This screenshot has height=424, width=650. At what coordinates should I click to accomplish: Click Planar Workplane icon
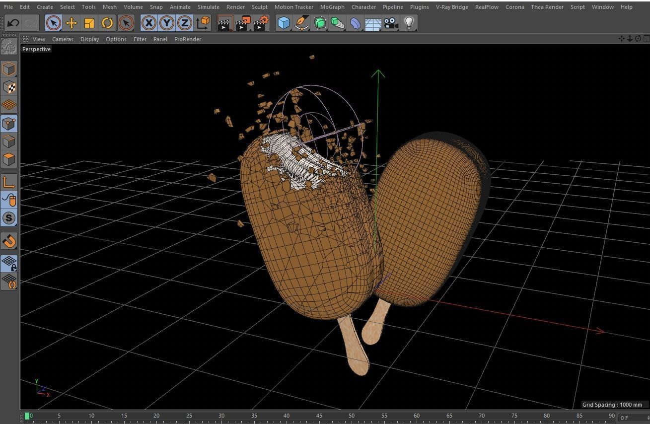(8, 282)
